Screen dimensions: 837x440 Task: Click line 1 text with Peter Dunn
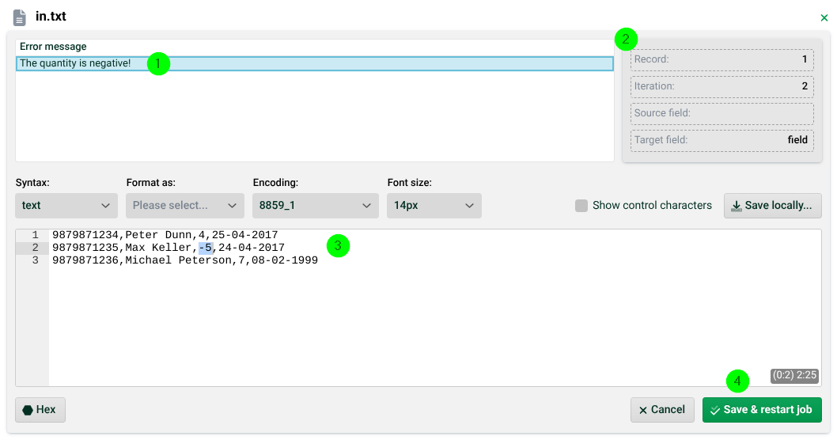pos(165,235)
